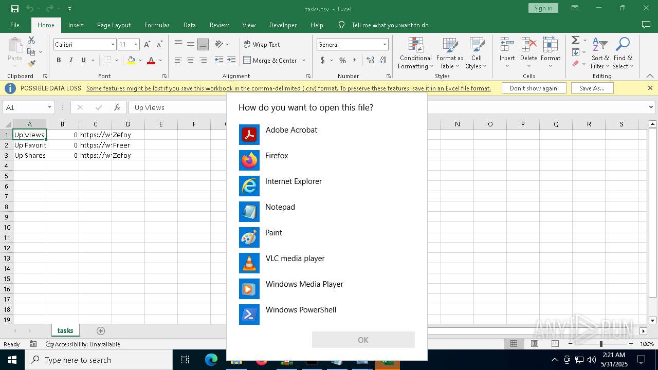Select the tasks sheet tab
This screenshot has height=370, width=658.
click(65, 331)
